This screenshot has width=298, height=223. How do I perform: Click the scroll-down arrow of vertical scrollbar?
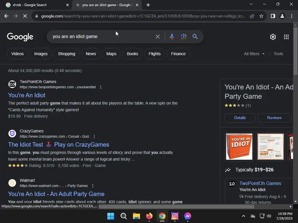(x=295, y=202)
